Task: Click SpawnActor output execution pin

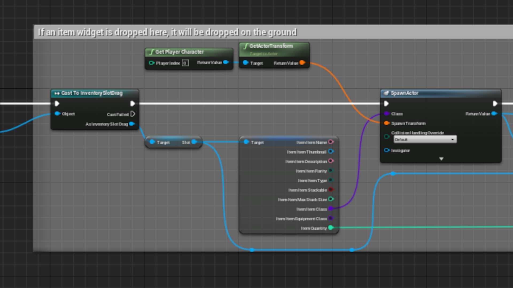Action: 495,103
